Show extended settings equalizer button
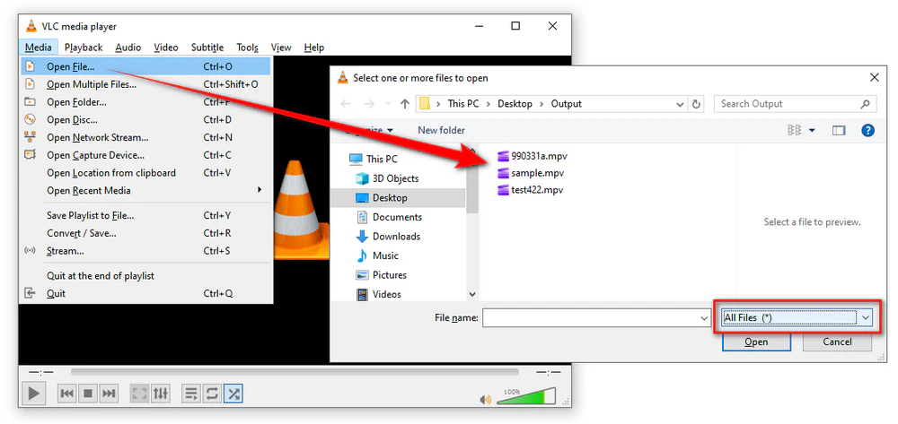This screenshot has width=898, height=424. 161,394
